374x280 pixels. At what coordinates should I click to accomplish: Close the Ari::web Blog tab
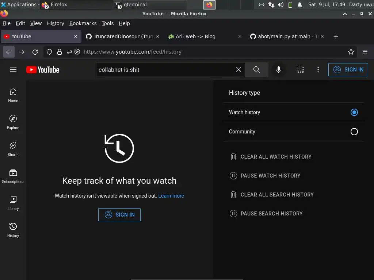tap(240, 36)
